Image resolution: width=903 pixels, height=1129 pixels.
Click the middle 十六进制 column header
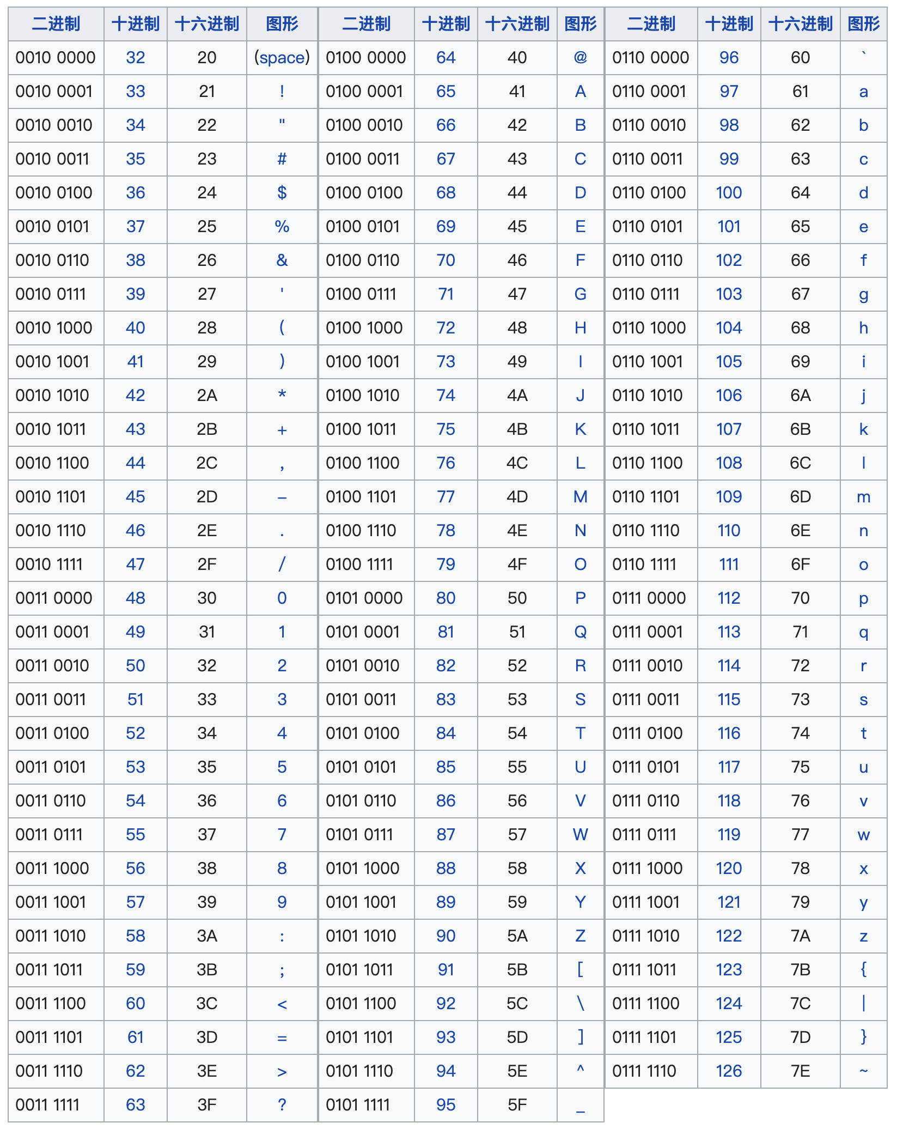tap(516, 23)
